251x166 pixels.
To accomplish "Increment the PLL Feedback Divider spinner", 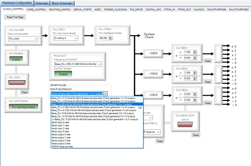I will [x=111, y=37].
